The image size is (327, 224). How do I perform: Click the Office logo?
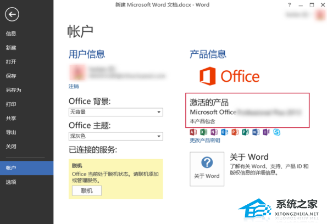click(229, 76)
